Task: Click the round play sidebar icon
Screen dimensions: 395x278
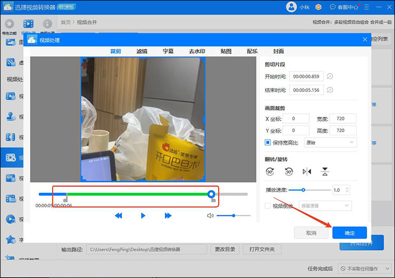Action: (x=11, y=219)
